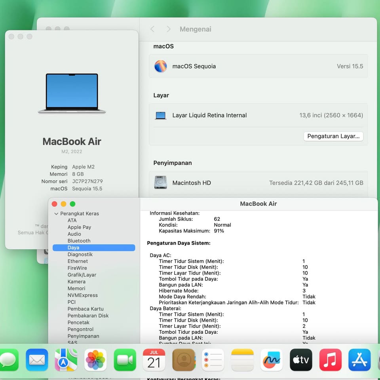Image resolution: width=380 pixels, height=380 pixels.
Task: Select Pengontrol in sidebar
Action: 80,329
